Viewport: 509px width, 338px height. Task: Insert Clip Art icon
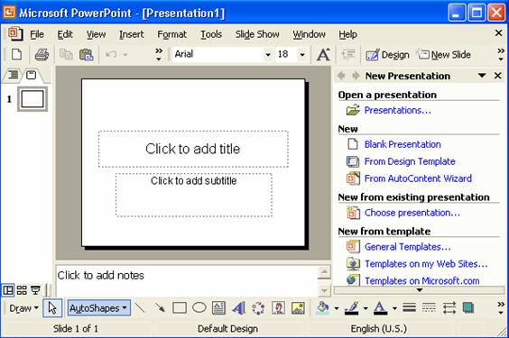coord(278,308)
